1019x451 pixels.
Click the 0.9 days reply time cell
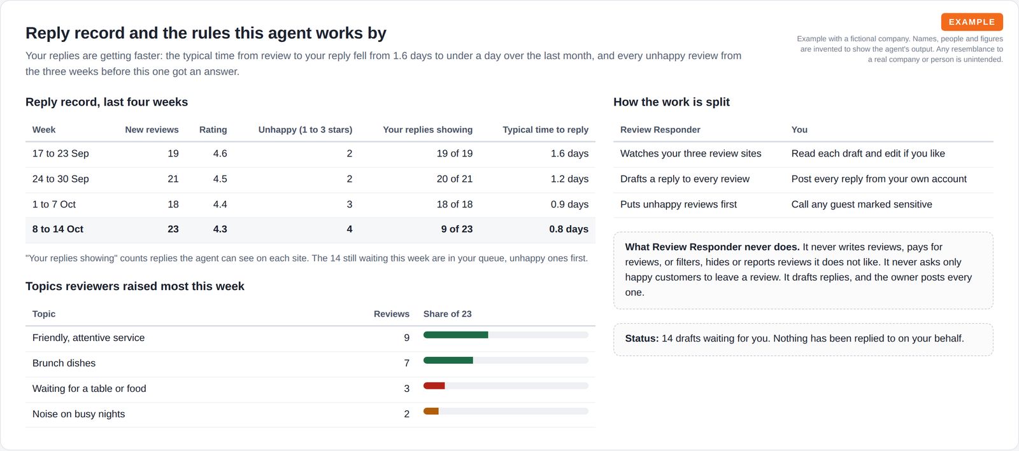pos(569,204)
